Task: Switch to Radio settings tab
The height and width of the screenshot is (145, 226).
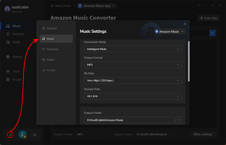Action: pos(56,60)
